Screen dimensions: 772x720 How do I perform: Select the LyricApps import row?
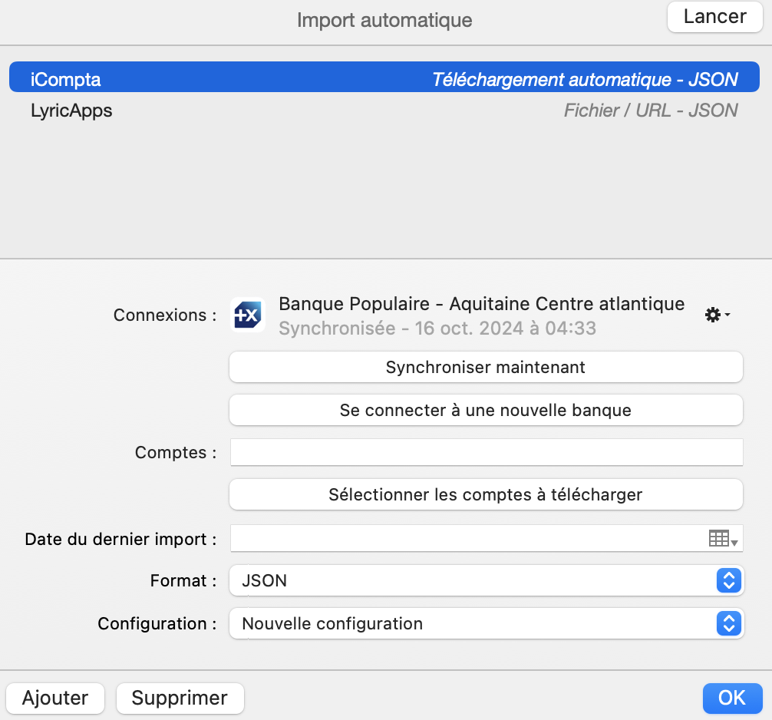pyautogui.click(x=384, y=111)
